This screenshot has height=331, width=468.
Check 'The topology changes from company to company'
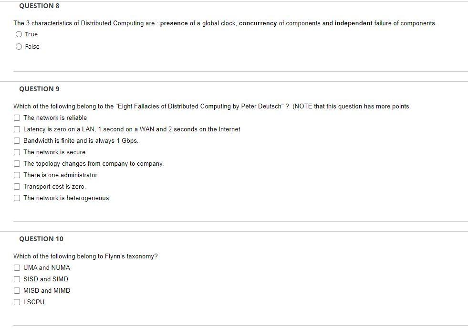[x=16, y=163]
